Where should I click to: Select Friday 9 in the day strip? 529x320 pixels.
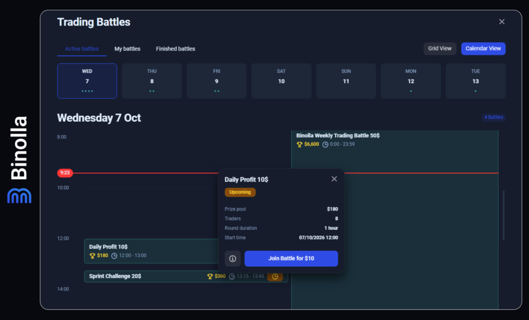pyautogui.click(x=216, y=81)
